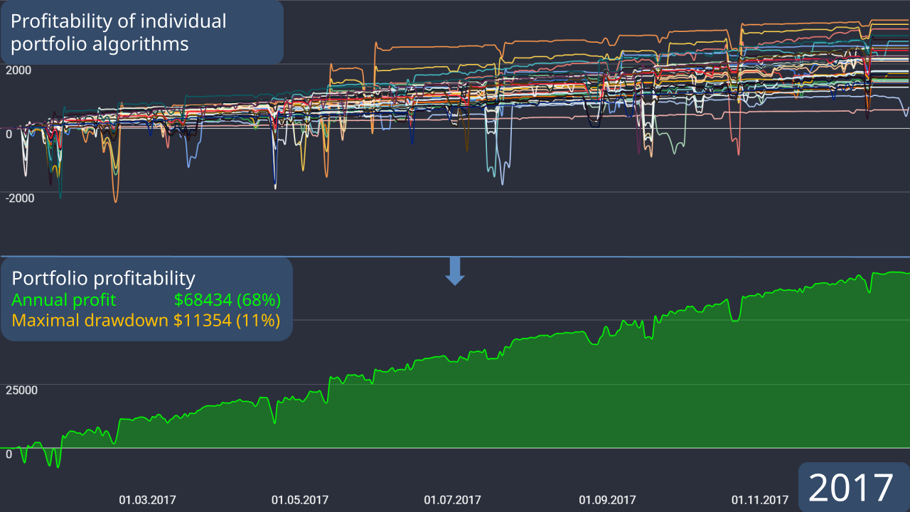Click the '01.05.2017' date axis label
This screenshot has height=512, width=910.
pyautogui.click(x=300, y=499)
